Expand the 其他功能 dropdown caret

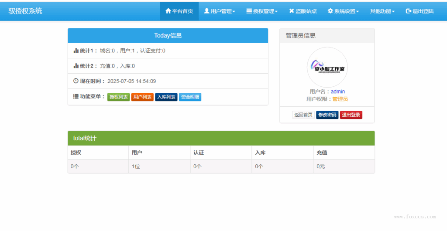(x=393, y=12)
